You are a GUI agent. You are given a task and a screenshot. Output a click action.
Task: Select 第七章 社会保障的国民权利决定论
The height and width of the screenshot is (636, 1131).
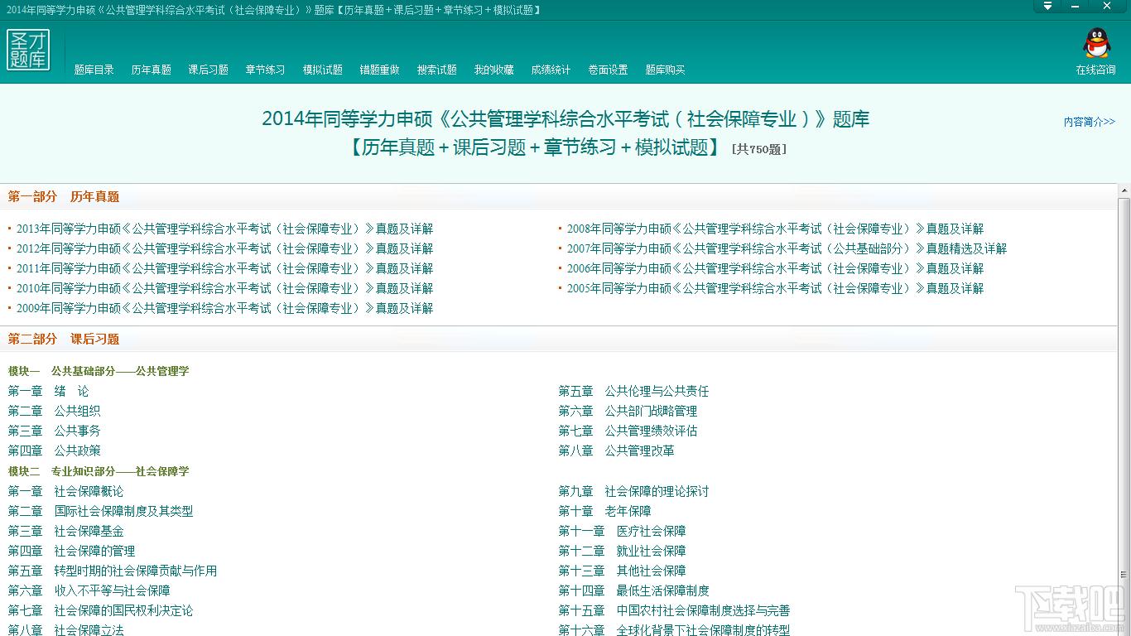point(101,611)
